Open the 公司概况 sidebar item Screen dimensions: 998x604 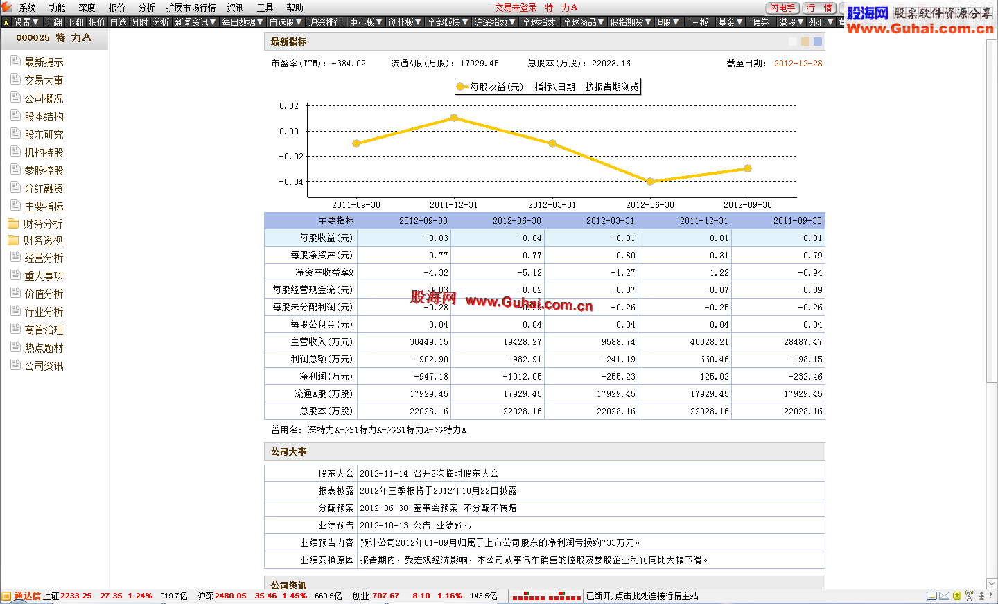(x=37, y=98)
